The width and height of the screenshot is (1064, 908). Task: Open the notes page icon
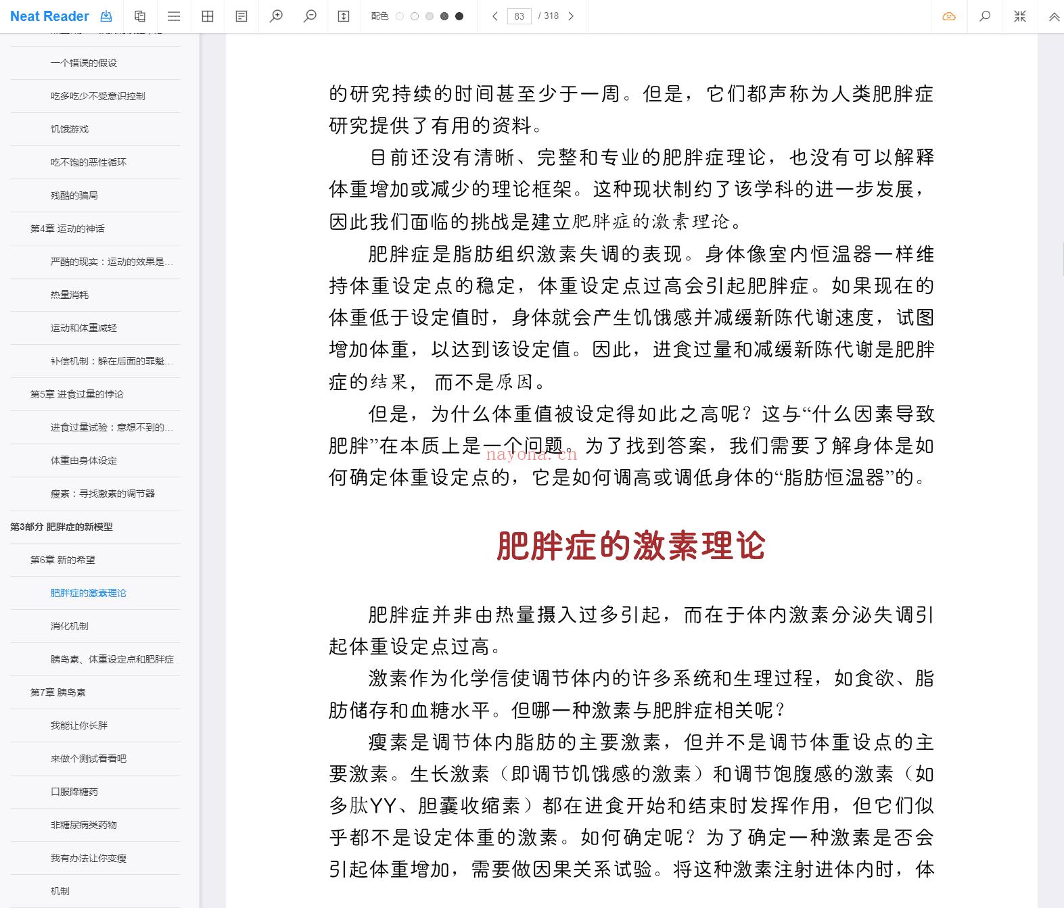click(241, 16)
